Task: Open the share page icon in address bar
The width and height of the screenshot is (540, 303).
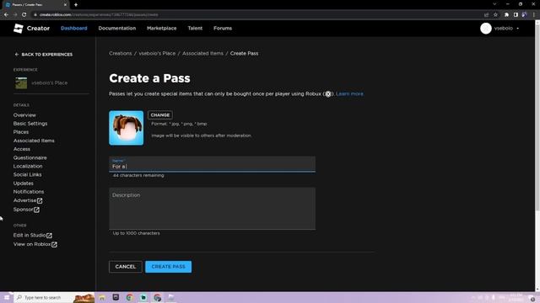Action: tap(486, 15)
